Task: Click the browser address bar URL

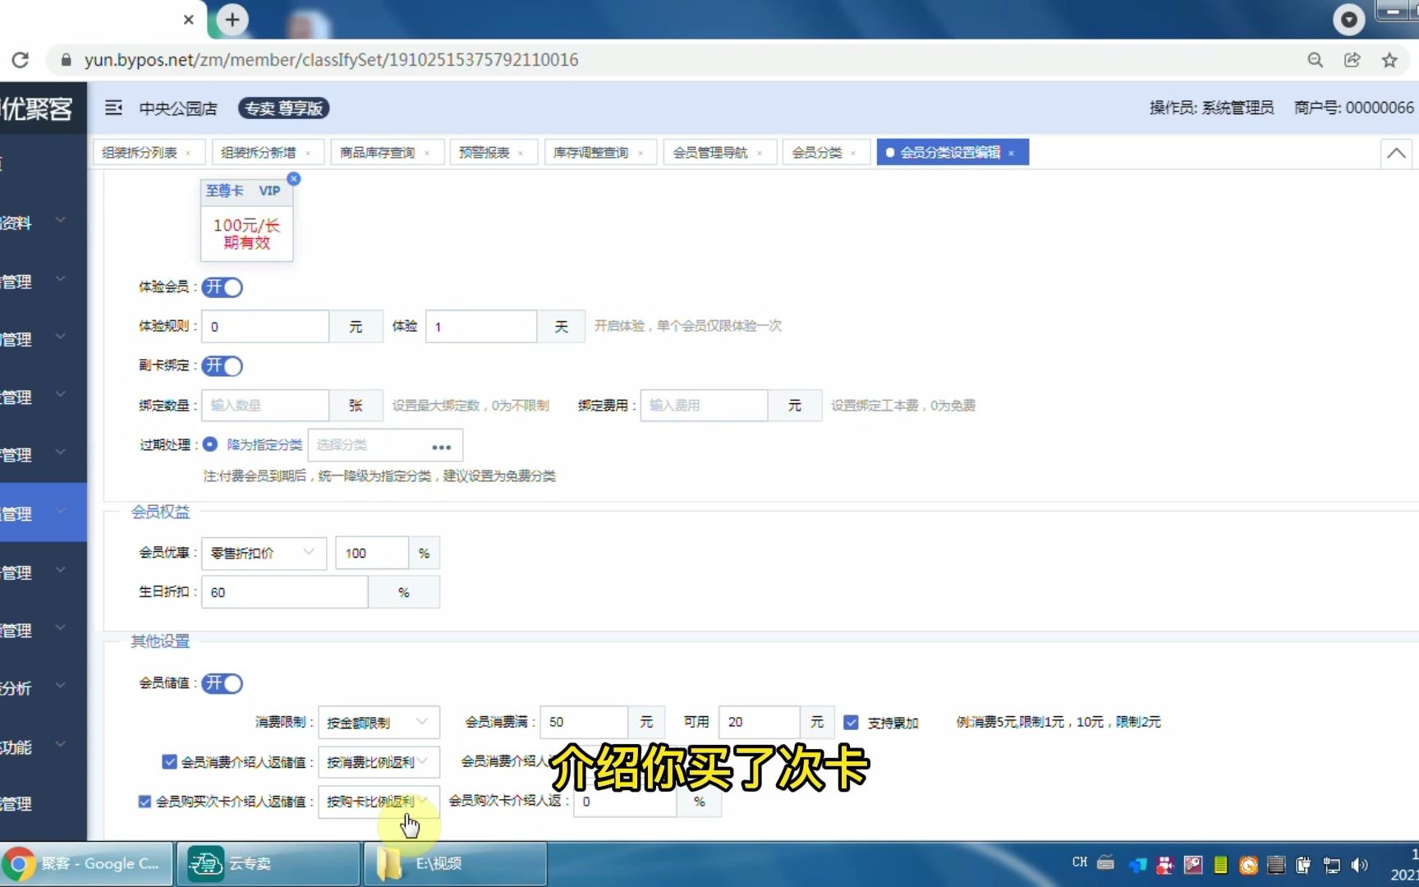Action: point(331,60)
